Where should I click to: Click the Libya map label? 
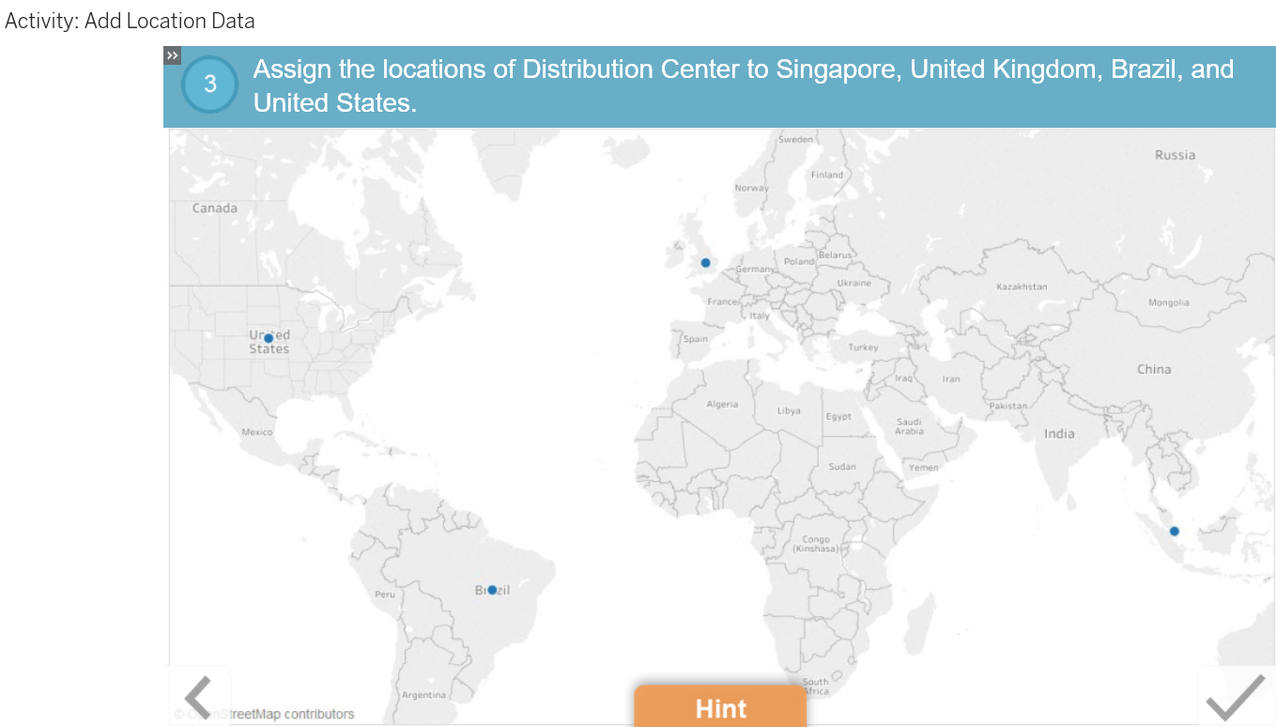(x=789, y=411)
